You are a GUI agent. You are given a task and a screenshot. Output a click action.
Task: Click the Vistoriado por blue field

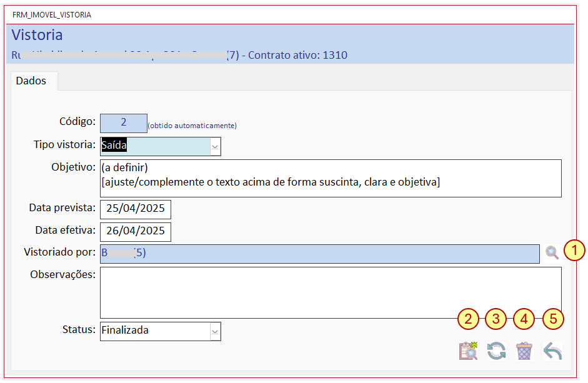(320, 254)
